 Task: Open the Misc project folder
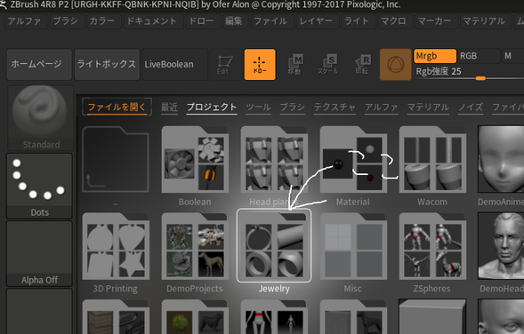click(353, 246)
